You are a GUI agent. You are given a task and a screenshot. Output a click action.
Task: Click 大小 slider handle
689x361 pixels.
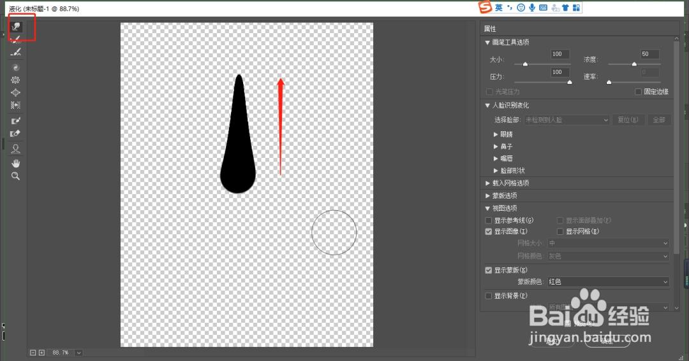525,64
